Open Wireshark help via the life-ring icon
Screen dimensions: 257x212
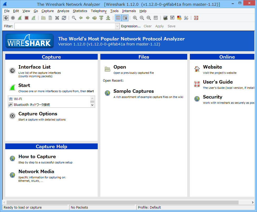tap(196, 18)
